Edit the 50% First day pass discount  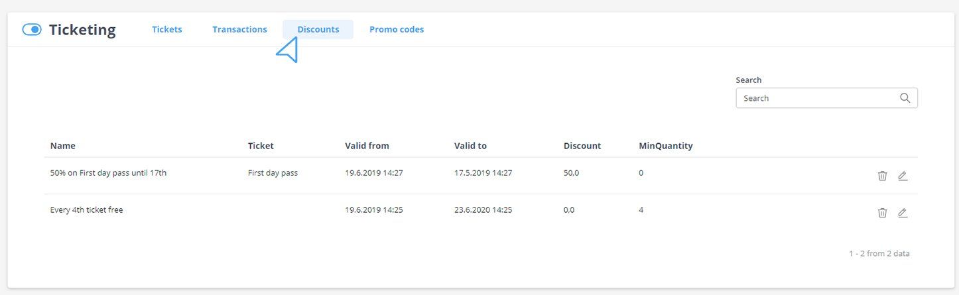[x=903, y=176]
